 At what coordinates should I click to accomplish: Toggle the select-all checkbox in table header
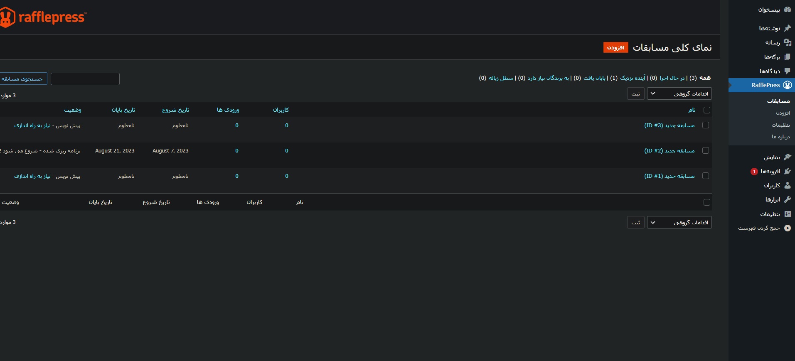[x=706, y=110]
